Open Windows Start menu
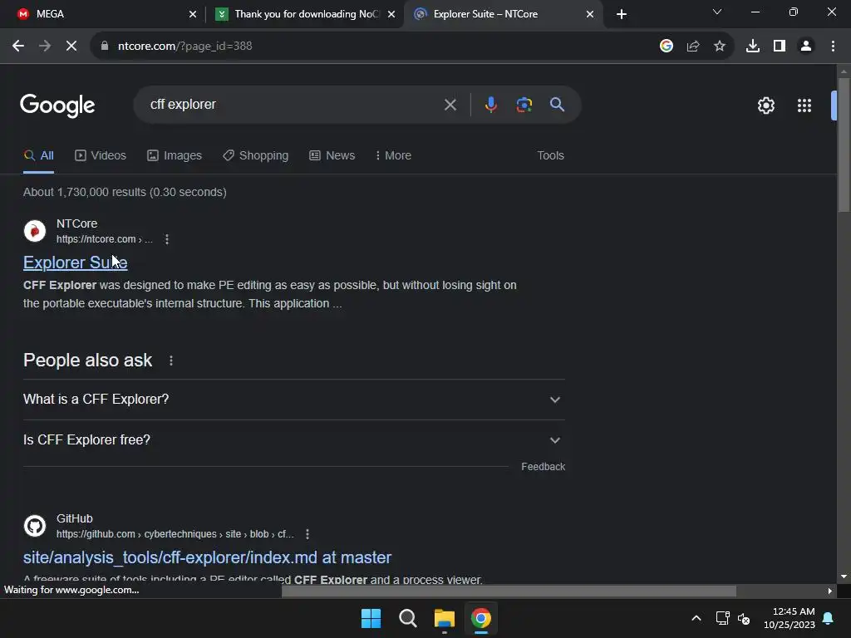This screenshot has width=851, height=638. click(x=371, y=618)
